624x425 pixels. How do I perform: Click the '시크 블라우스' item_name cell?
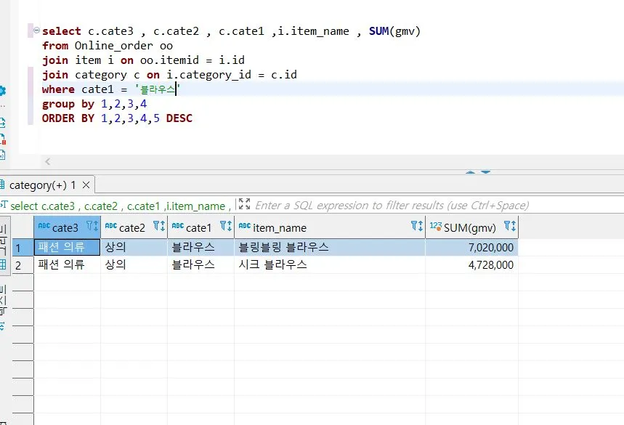point(330,264)
